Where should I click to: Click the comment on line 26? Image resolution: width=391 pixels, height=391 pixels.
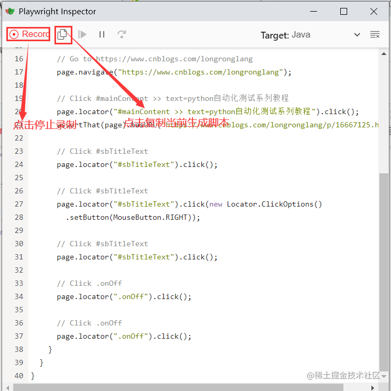pyautogui.click(x=102, y=191)
